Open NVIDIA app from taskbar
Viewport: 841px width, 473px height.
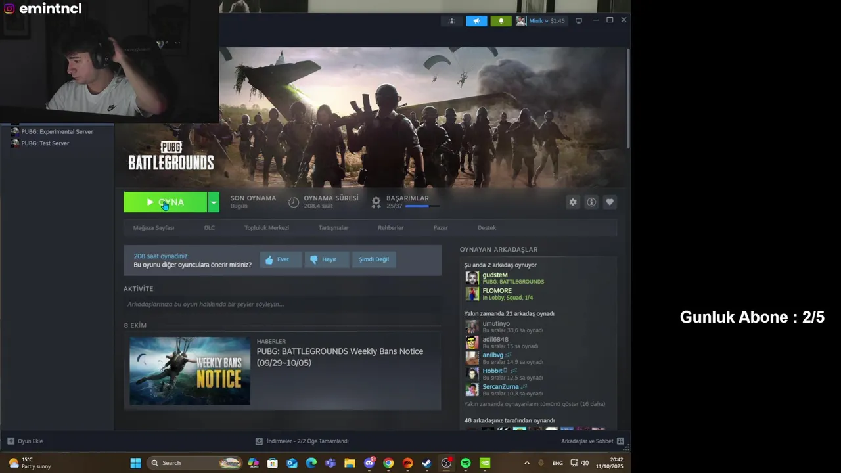pyautogui.click(x=485, y=463)
